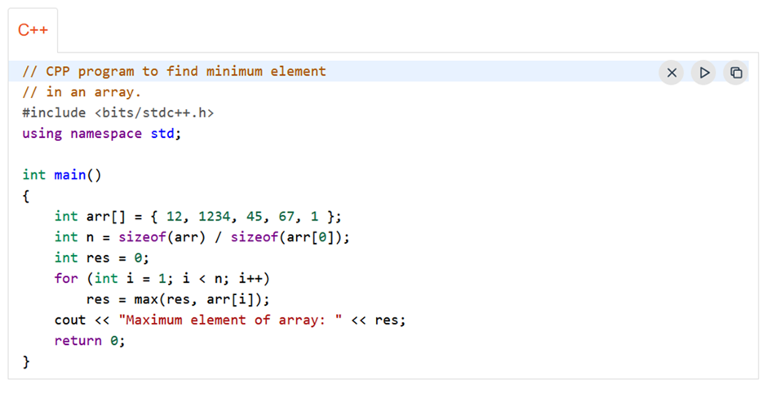Click the opening brace after main()
771x393 pixels.
click(26, 196)
